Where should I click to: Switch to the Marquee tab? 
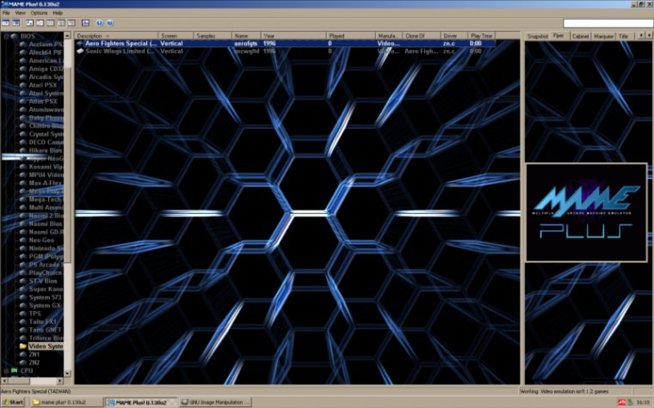point(603,36)
